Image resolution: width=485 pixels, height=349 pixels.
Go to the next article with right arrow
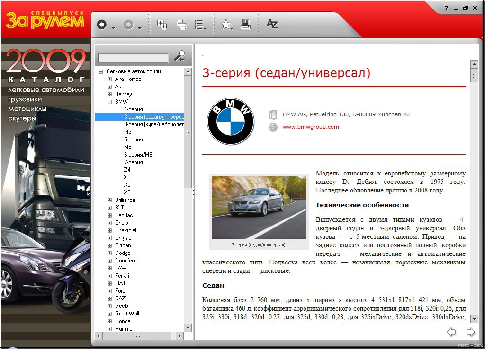[471, 332]
